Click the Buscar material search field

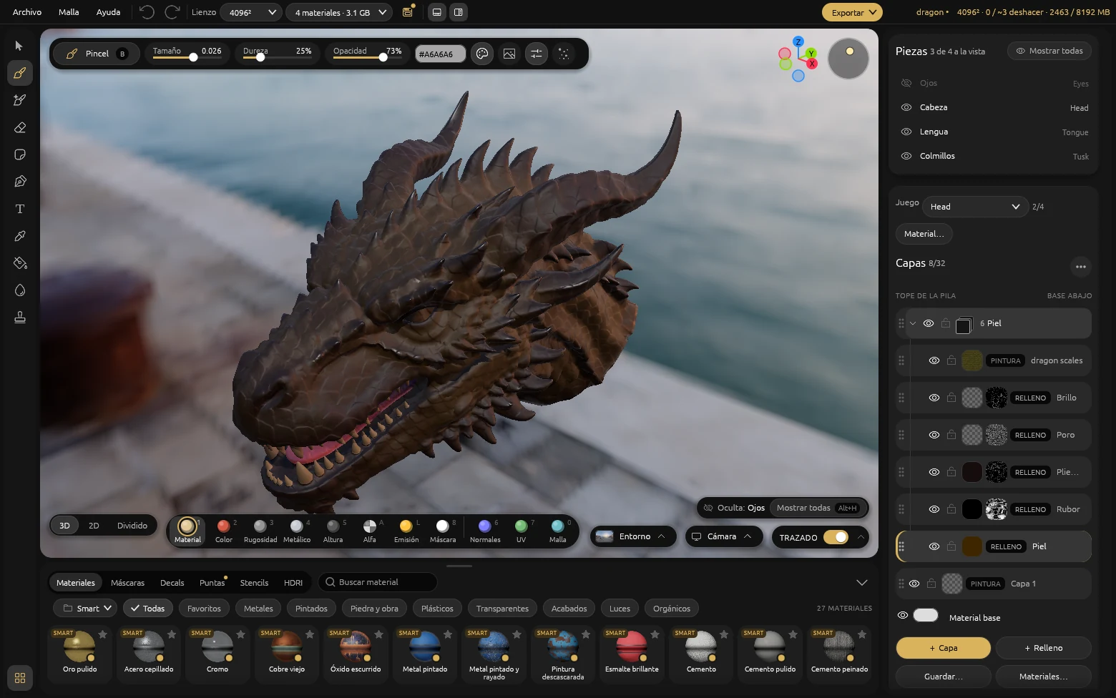tap(377, 582)
